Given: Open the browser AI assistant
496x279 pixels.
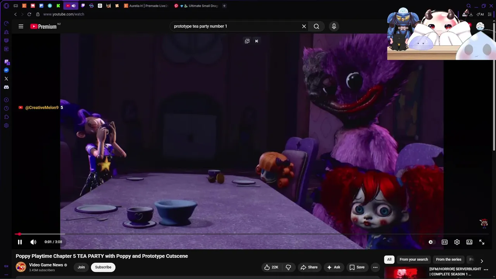Looking at the screenshot, I should click(480, 14).
